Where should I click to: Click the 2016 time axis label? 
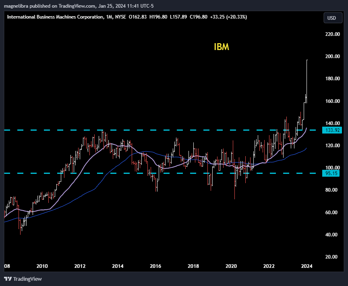(x=155, y=266)
